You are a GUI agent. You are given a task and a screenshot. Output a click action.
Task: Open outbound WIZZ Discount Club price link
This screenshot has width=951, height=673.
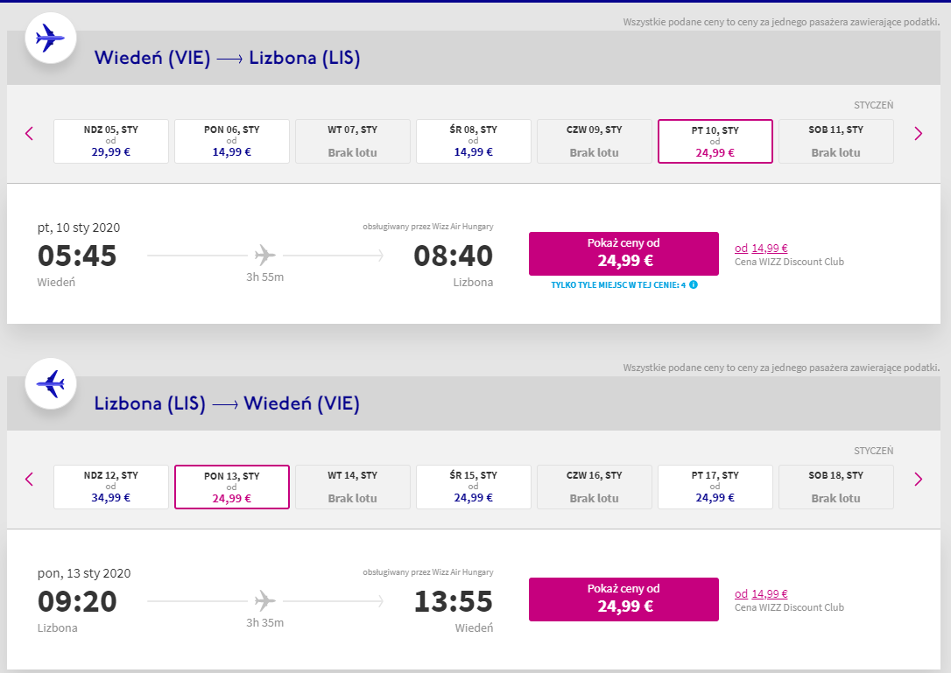coord(761,248)
